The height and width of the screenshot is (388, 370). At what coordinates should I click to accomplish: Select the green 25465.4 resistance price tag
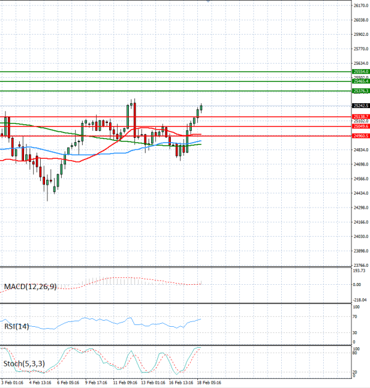360,82
